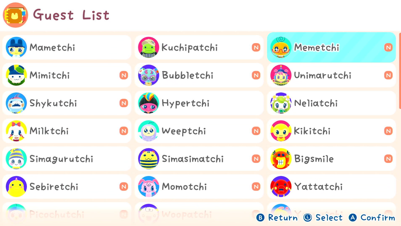Screen dimensions: 401x226
Task: Select Yattatchi from the guest list
Action: [x=331, y=187]
